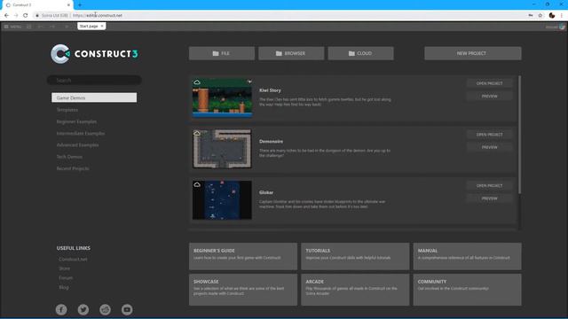
Task: Click the save icon beside MENU
Action: coord(29,27)
